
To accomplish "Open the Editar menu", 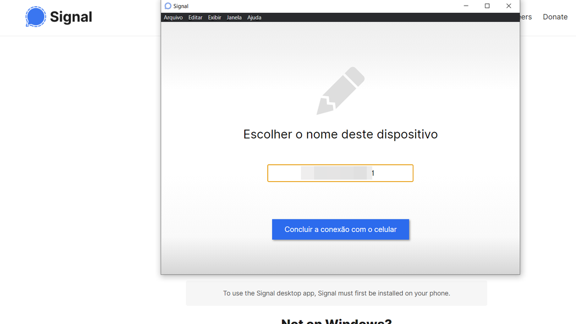I will [195, 17].
